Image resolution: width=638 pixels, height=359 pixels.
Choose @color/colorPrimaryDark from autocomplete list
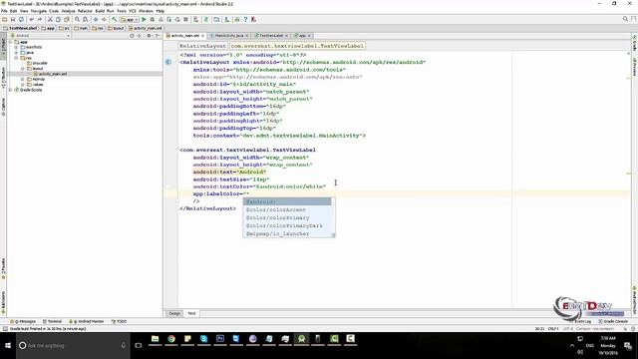point(287,225)
